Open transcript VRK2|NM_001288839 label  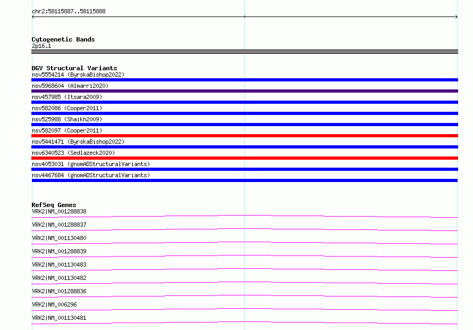59,251
